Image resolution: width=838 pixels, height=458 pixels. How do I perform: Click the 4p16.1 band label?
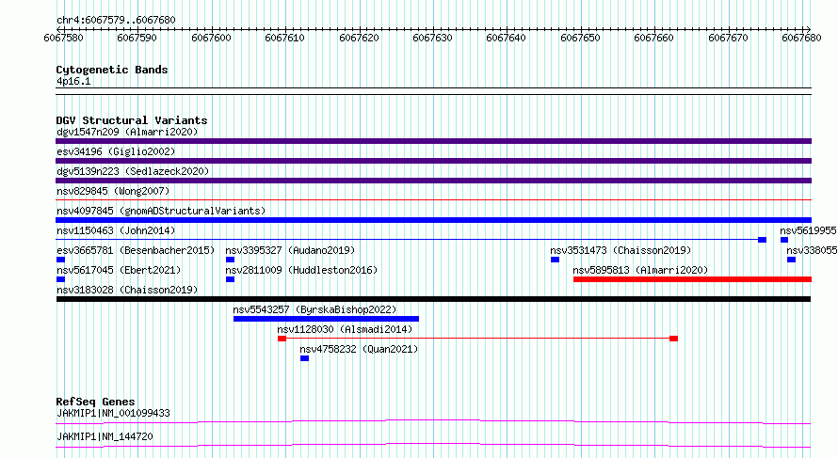coord(73,81)
